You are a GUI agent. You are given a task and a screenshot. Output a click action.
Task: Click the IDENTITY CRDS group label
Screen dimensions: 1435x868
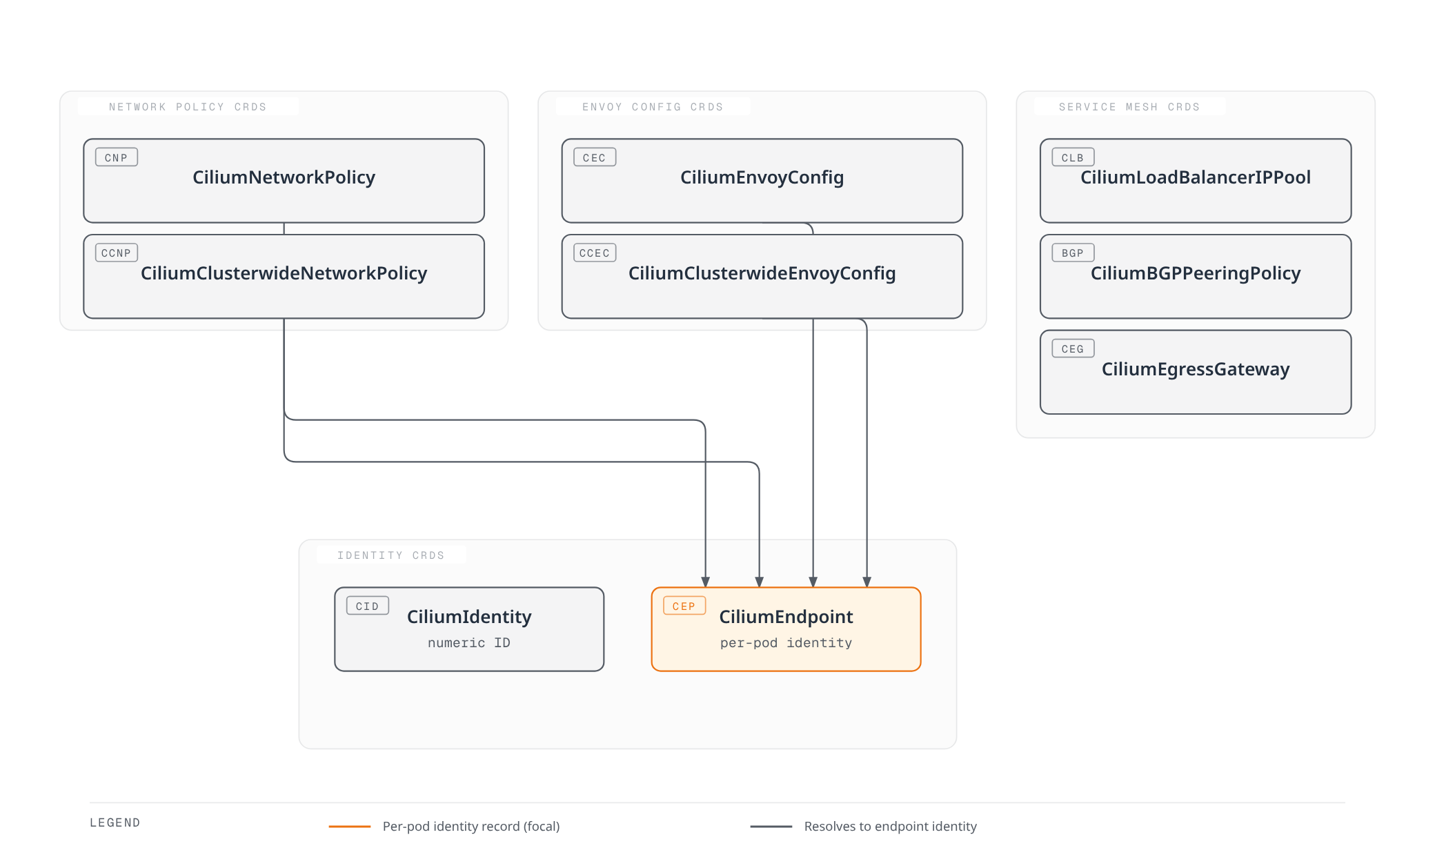pos(390,555)
